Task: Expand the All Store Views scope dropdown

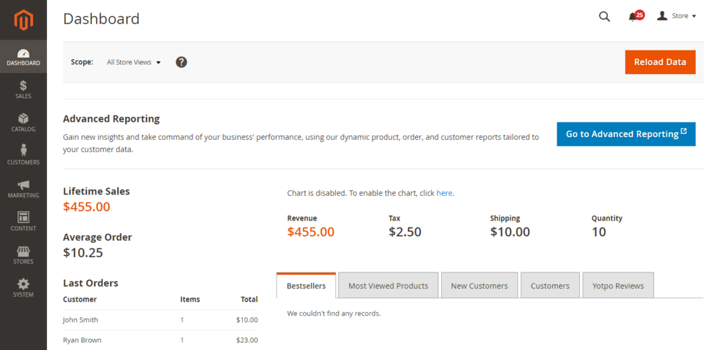Action: point(134,62)
